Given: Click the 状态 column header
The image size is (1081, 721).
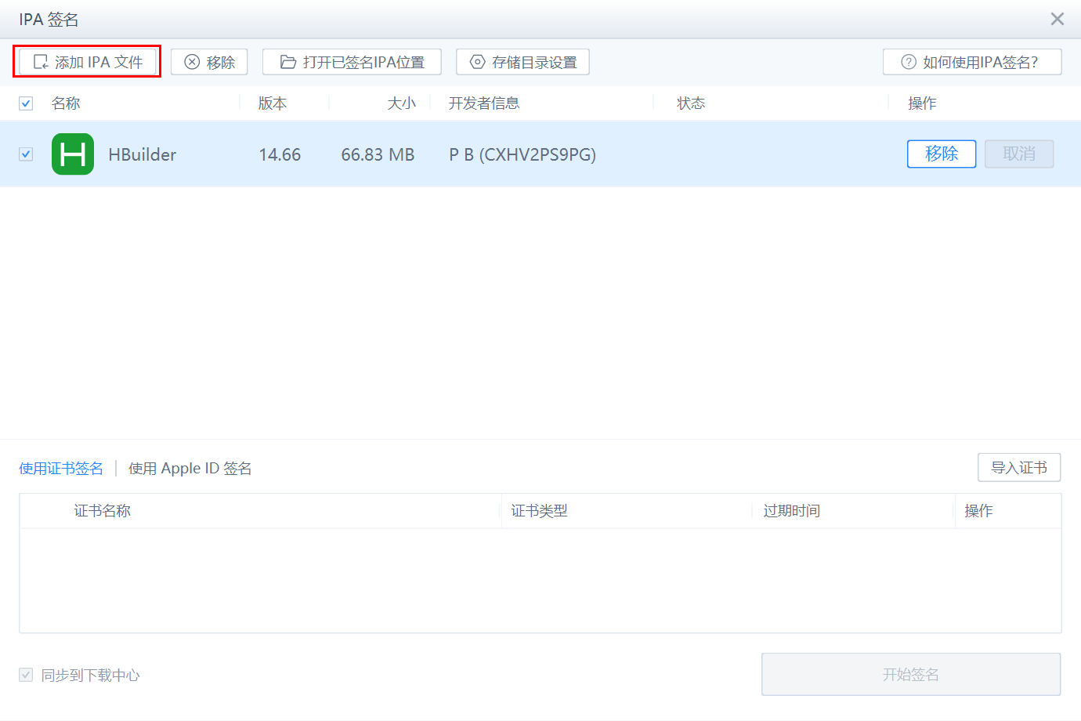Looking at the screenshot, I should pyautogui.click(x=691, y=103).
